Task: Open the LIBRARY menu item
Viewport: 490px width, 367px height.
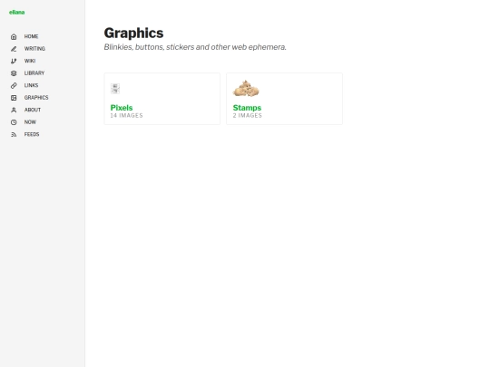Action: point(34,73)
